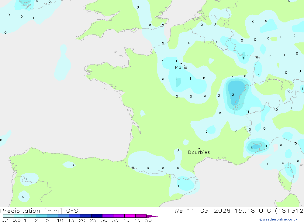
Task: Pick the legend swatch between 20 and 25
Action: [x=86, y=216]
